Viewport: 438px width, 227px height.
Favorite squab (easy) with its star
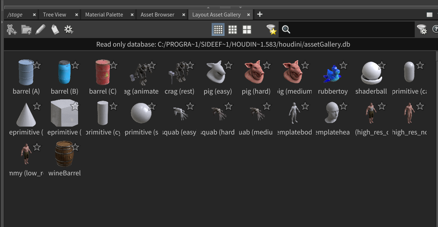click(190, 106)
